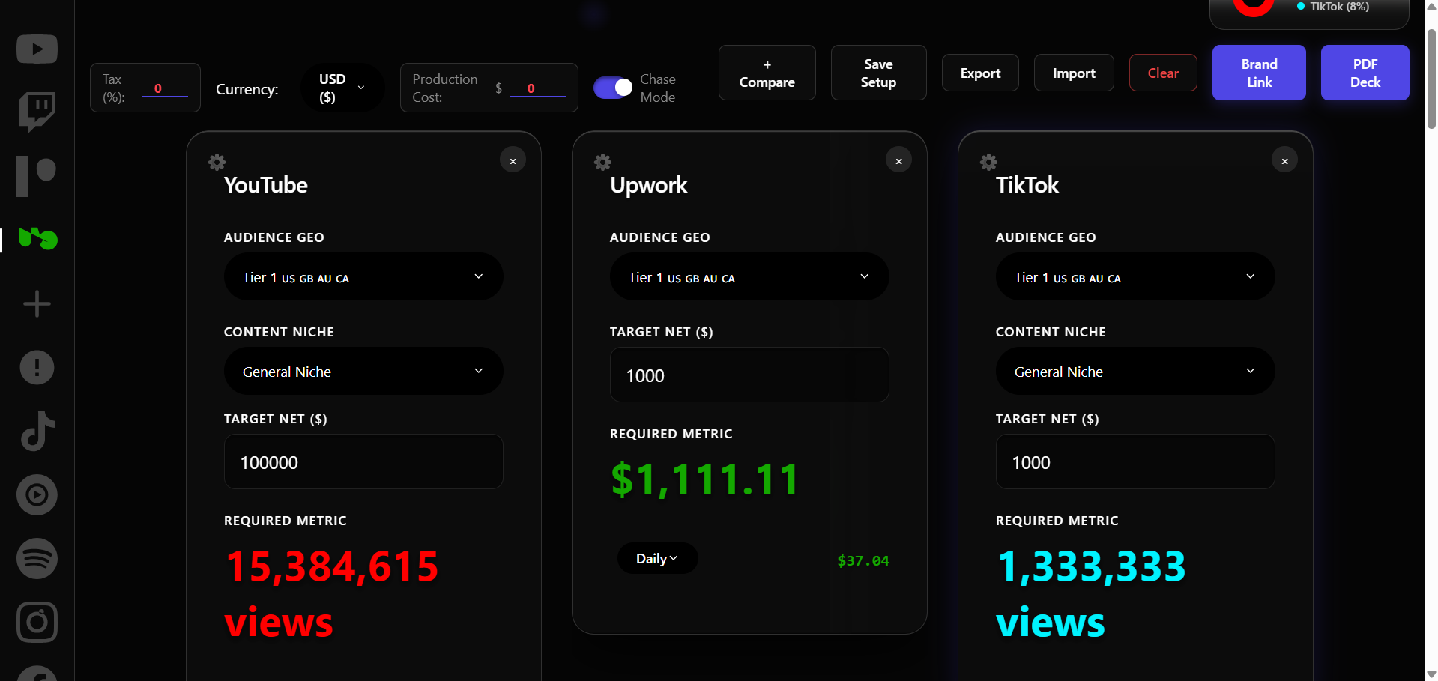Click the + Compare button

pos(767,73)
